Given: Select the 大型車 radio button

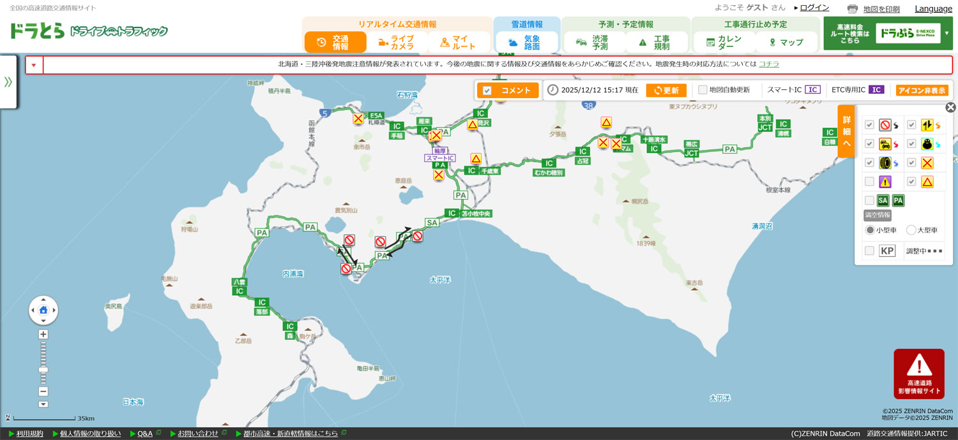Looking at the screenshot, I should point(911,230).
